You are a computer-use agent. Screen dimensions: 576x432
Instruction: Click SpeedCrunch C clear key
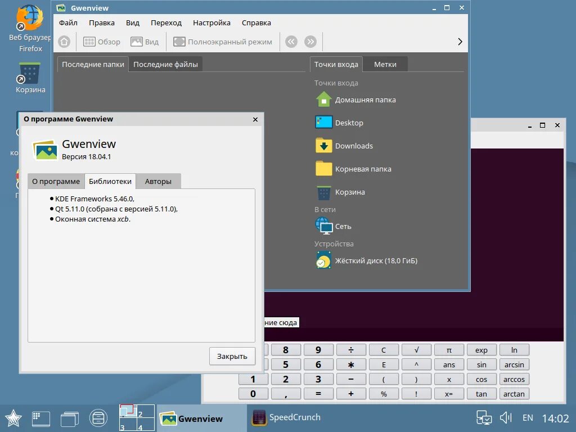384,350
